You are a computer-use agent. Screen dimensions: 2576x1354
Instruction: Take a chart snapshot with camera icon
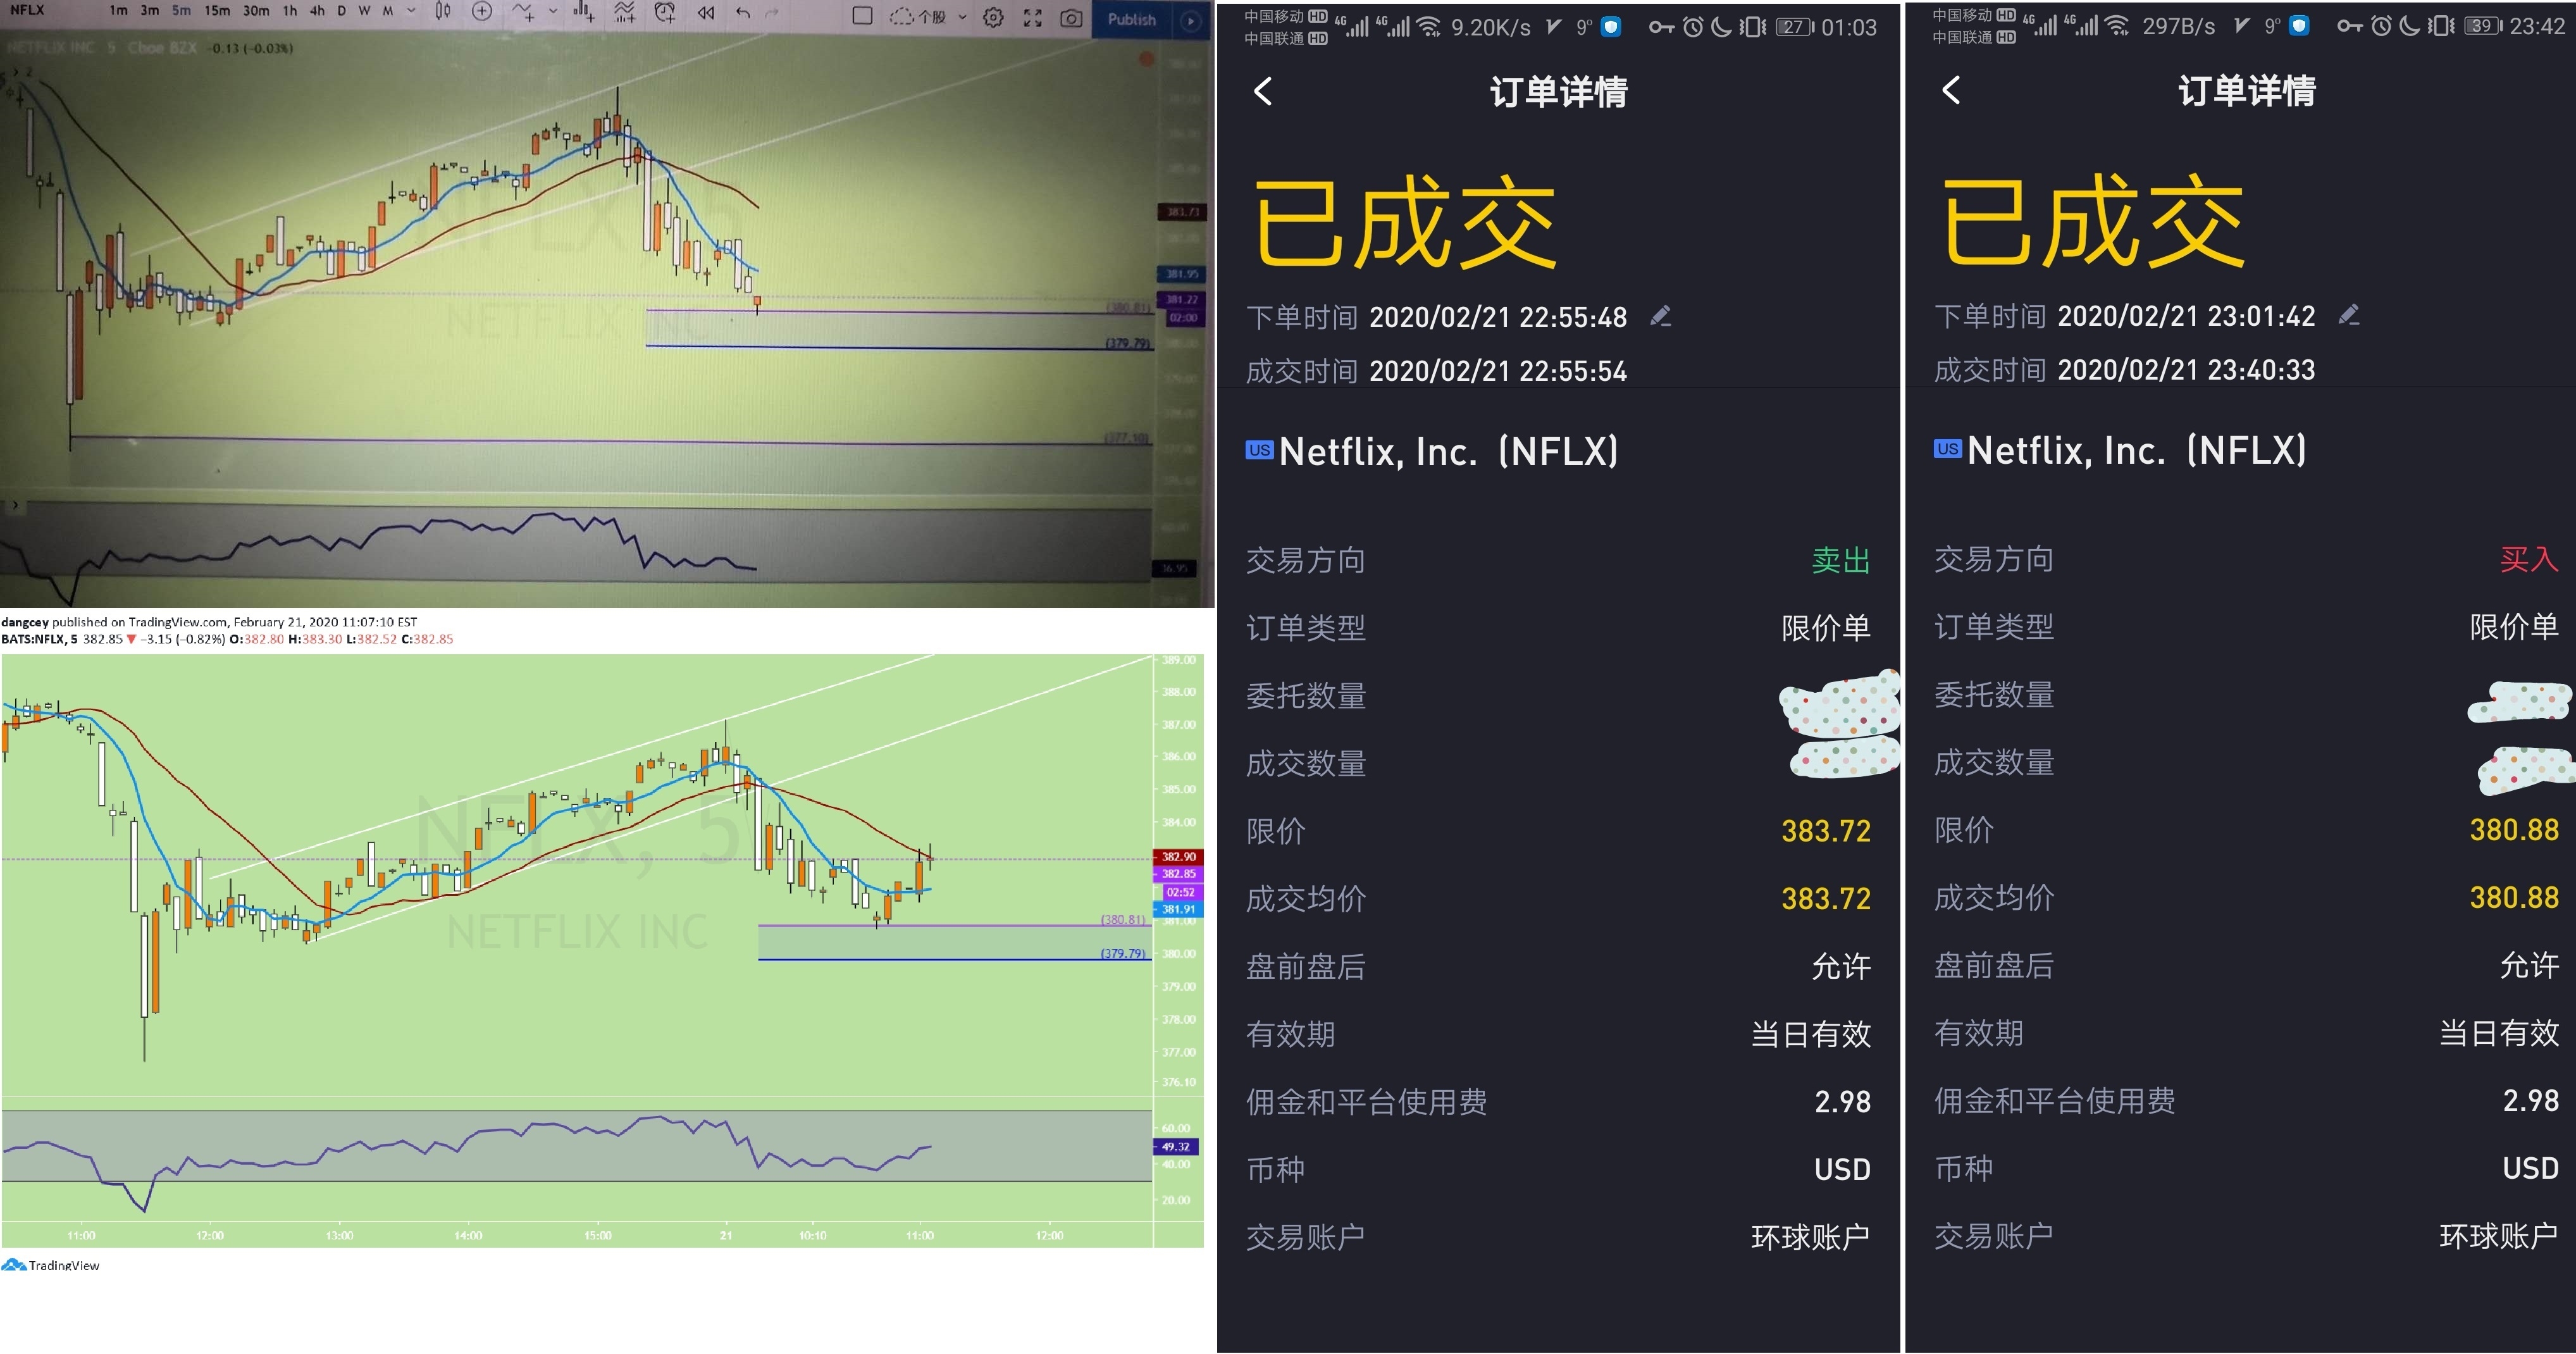pos(1071,18)
